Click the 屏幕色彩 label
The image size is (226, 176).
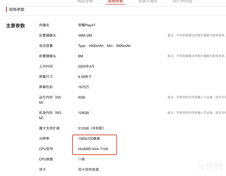pyautogui.click(x=46, y=87)
